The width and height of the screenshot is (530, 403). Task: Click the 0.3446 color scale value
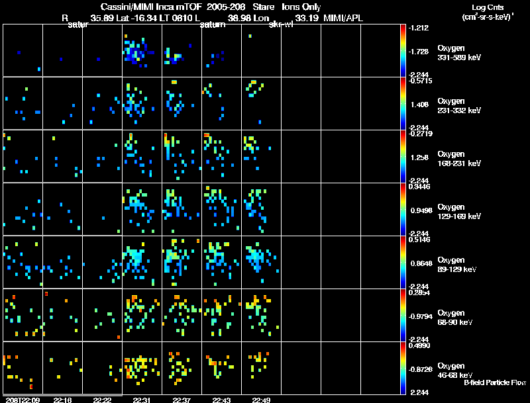tap(419, 187)
